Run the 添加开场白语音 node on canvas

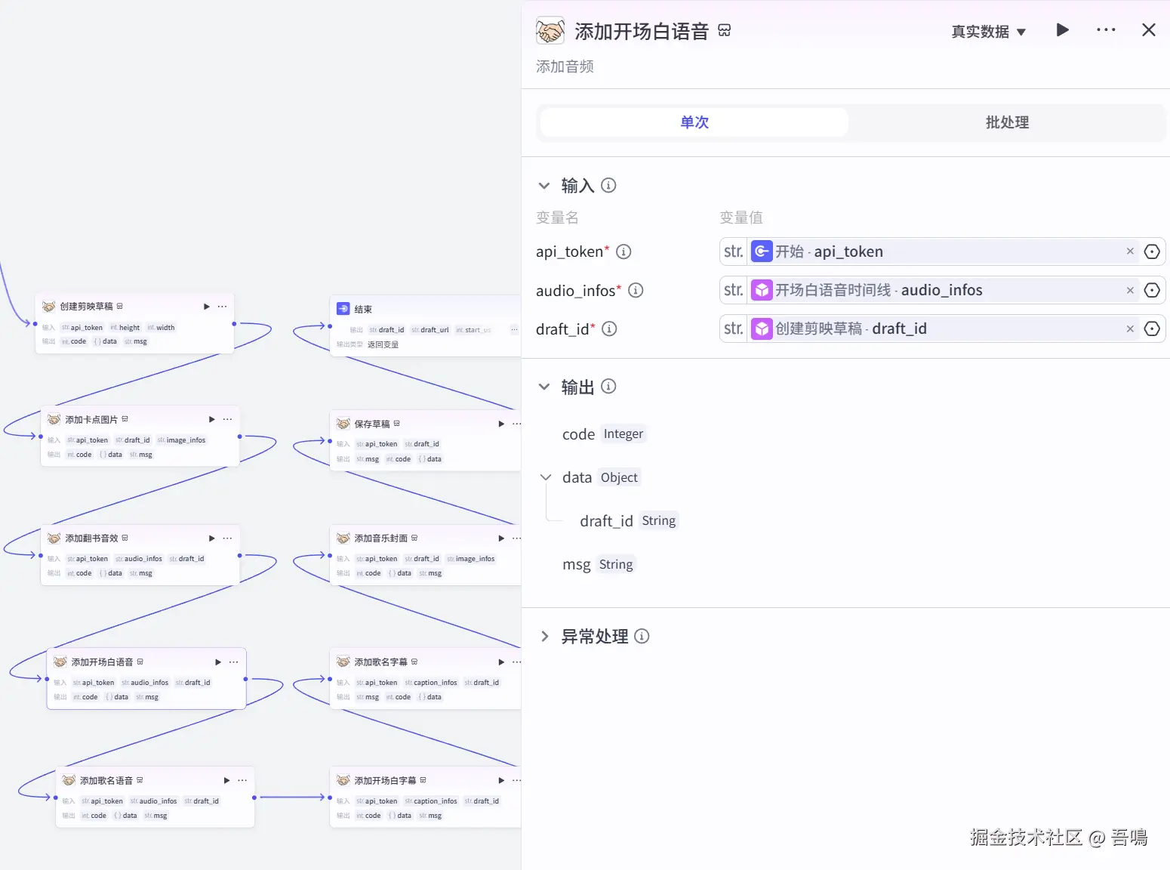[217, 662]
